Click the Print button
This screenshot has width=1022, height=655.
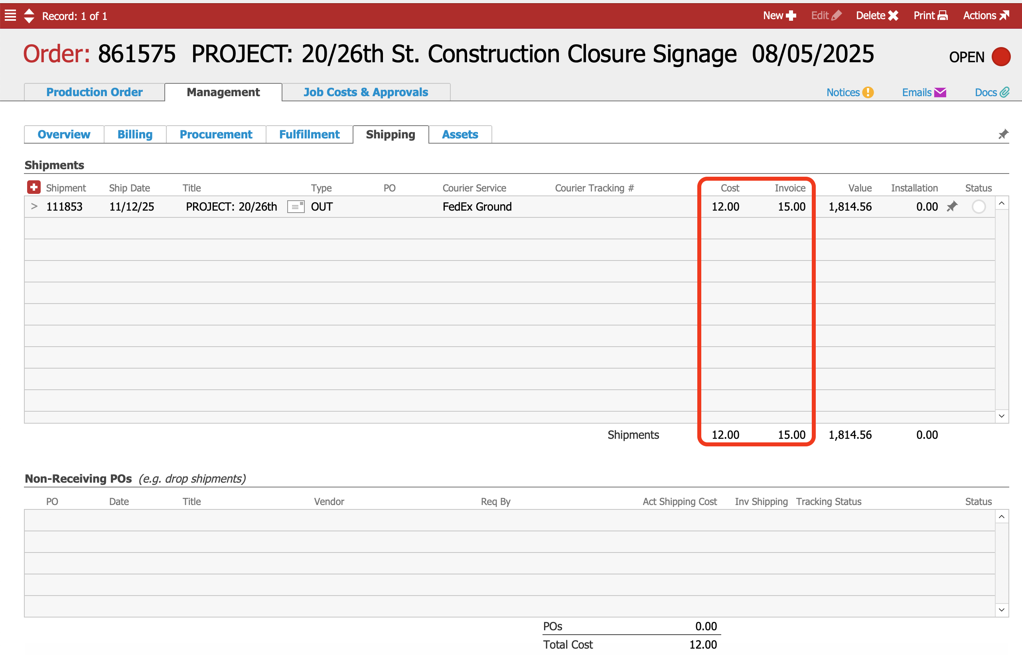(930, 16)
